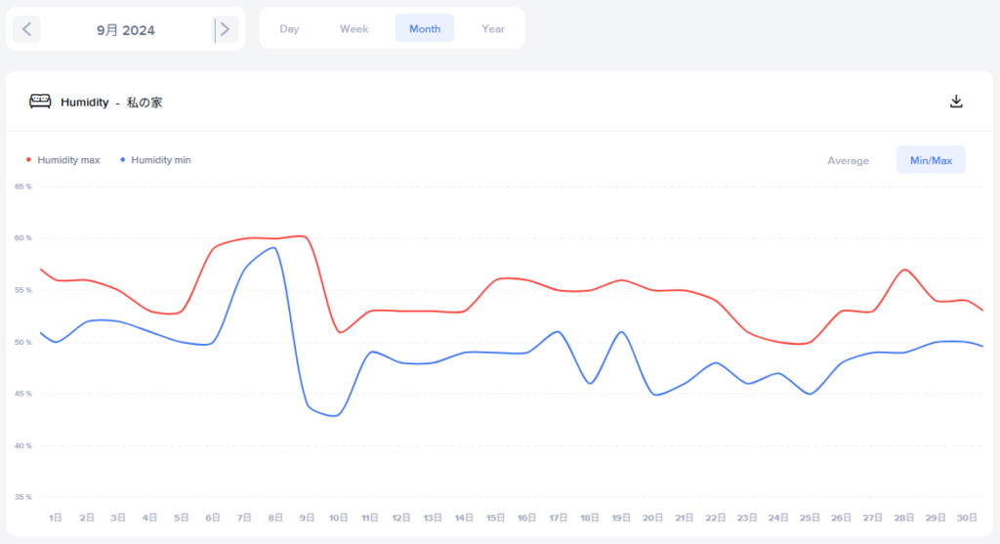Switch chart to Min/Max mode

coord(931,160)
